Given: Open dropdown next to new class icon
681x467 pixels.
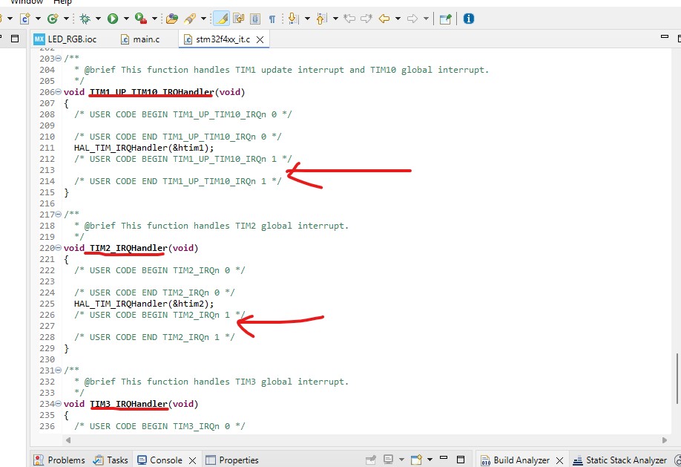Looking at the screenshot, I should (x=66, y=19).
